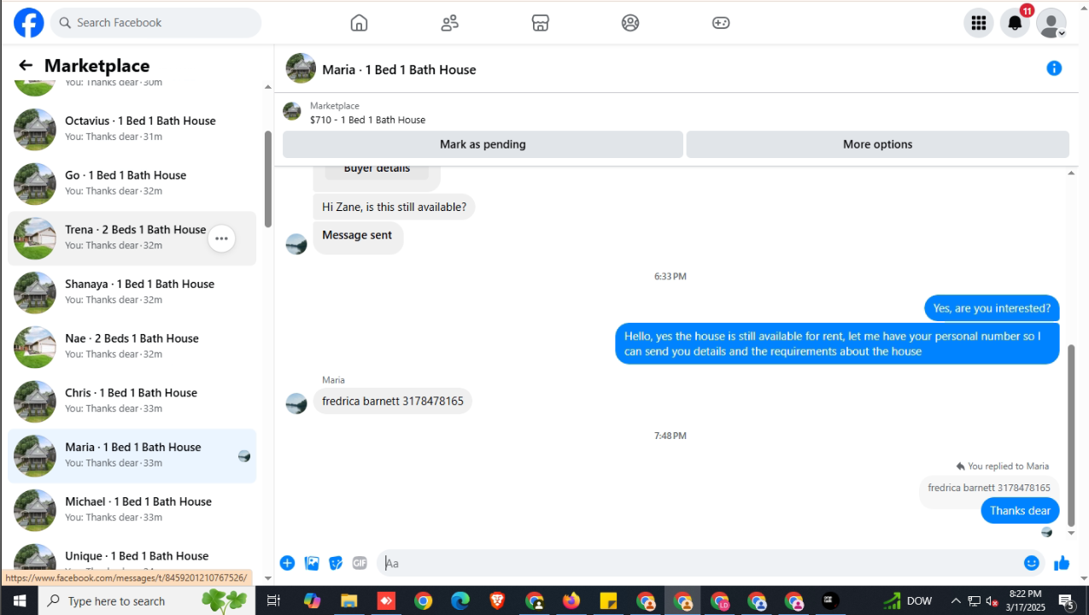Attach a photo with the image icon
The image size is (1089, 615).
(x=312, y=563)
